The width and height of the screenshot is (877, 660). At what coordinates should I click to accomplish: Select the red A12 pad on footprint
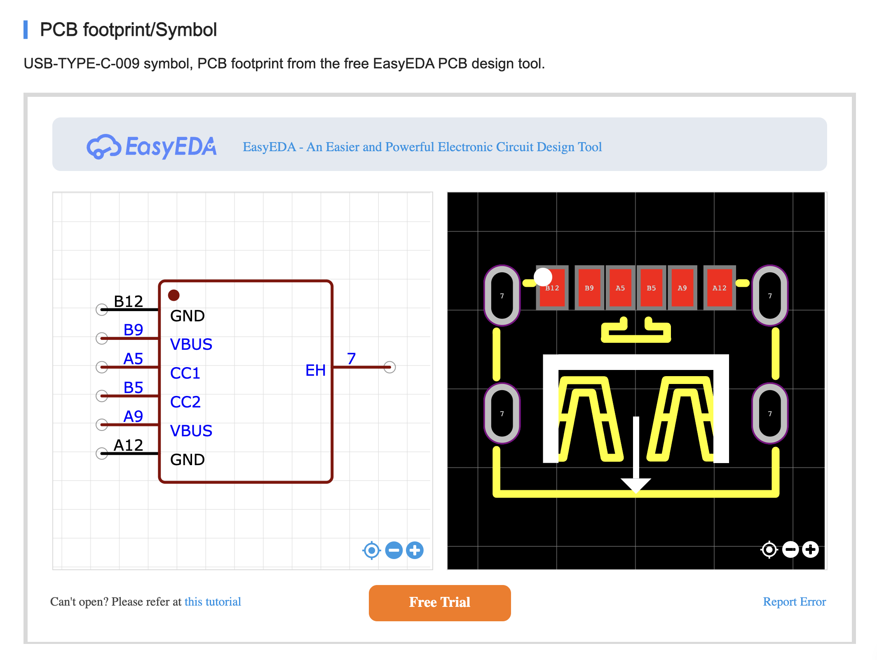[720, 288]
